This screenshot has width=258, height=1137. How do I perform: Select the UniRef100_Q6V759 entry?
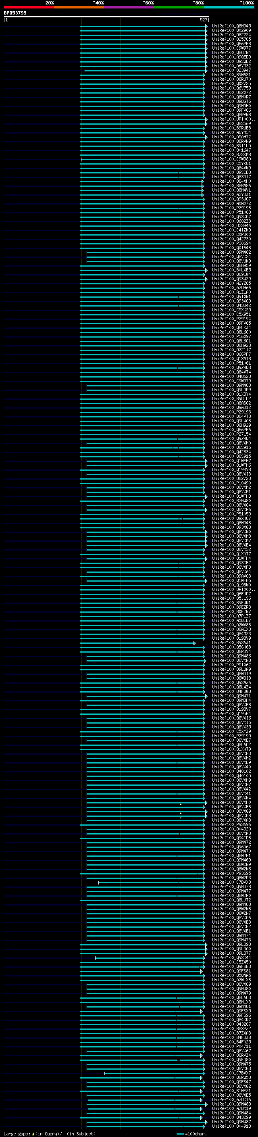click(x=231, y=88)
